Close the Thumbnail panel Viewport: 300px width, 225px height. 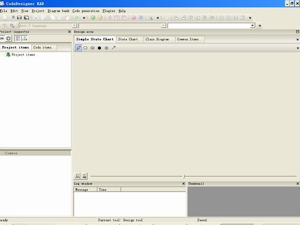click(x=298, y=184)
